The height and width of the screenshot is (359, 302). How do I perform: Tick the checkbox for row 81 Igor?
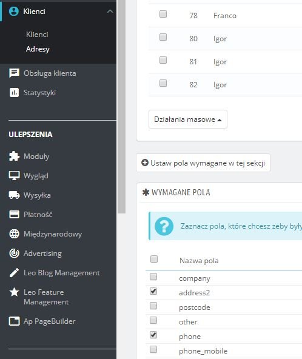[x=163, y=60]
